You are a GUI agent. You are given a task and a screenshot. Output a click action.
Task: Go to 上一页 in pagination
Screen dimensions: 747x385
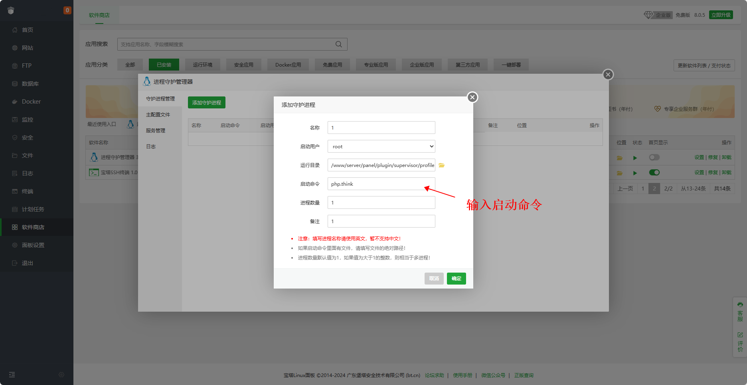coord(625,189)
